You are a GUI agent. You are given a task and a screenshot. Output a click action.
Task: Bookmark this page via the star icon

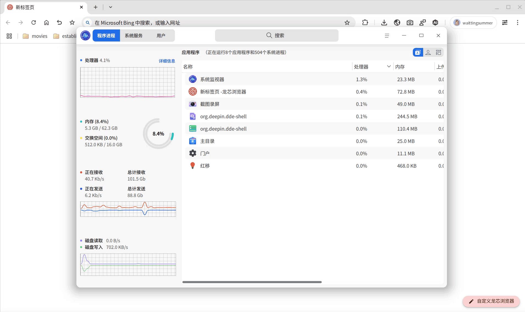[x=347, y=23]
